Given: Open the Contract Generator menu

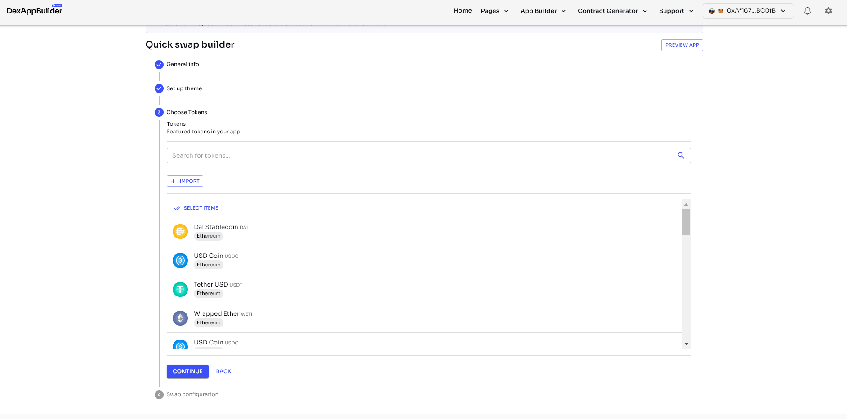Looking at the screenshot, I should pos(612,11).
